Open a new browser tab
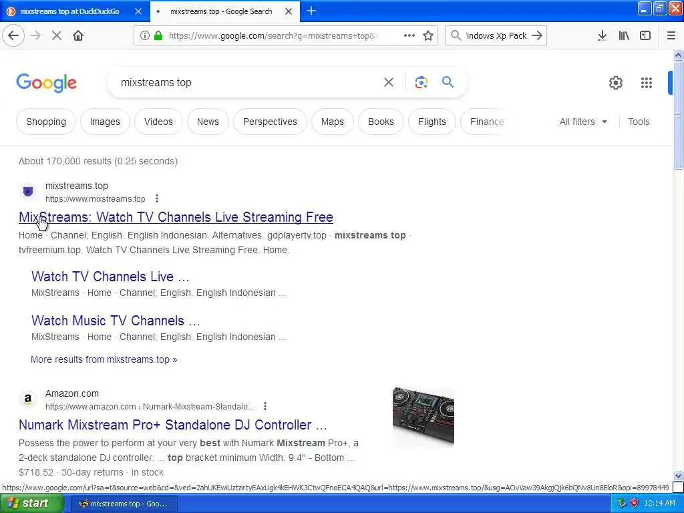The image size is (684, 513). coord(311,11)
